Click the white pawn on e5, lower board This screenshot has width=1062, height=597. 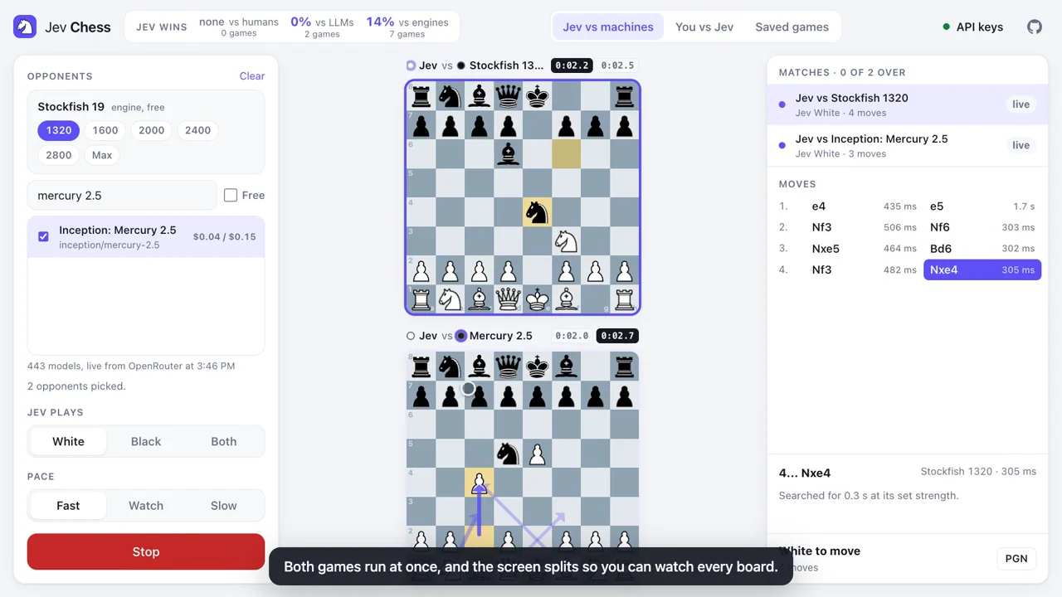point(537,454)
